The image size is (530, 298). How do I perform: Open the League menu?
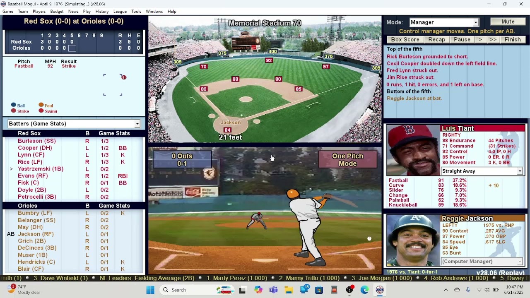(120, 11)
